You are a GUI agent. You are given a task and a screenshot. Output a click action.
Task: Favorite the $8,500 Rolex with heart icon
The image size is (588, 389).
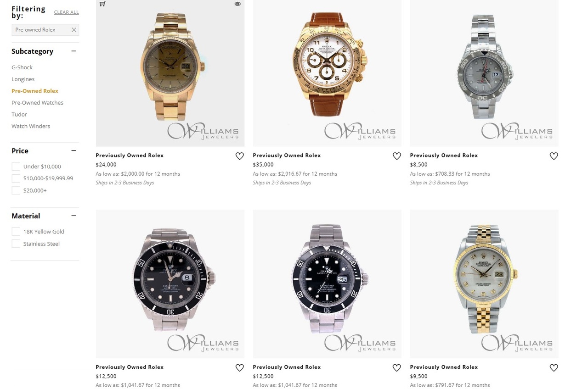(554, 156)
